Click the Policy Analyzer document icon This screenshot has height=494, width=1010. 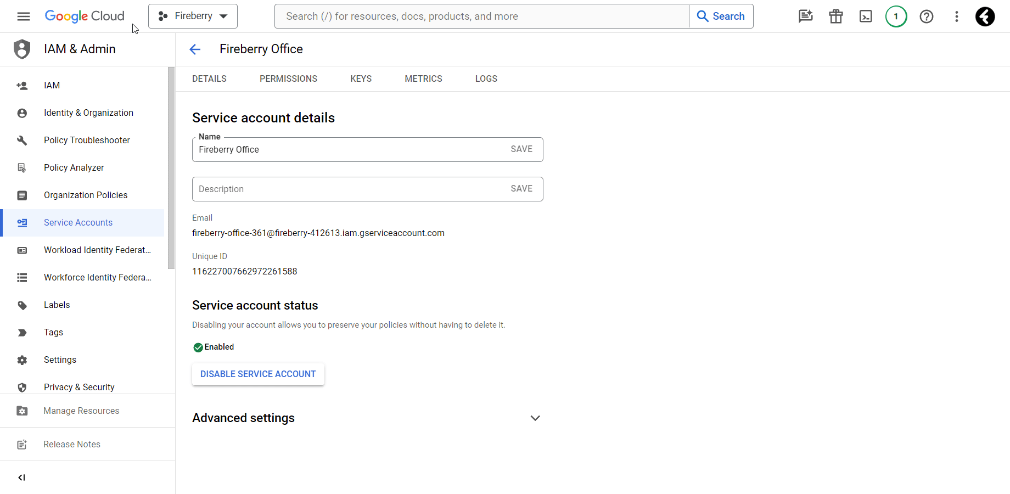pos(22,168)
